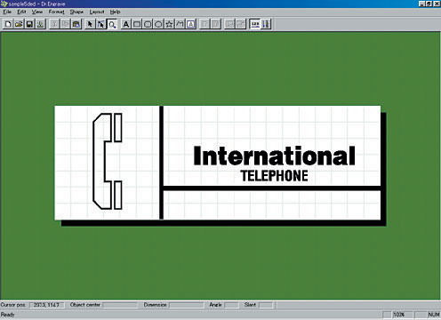
Task: Click the Cut scissors icon
Action: pyautogui.click(x=54, y=24)
